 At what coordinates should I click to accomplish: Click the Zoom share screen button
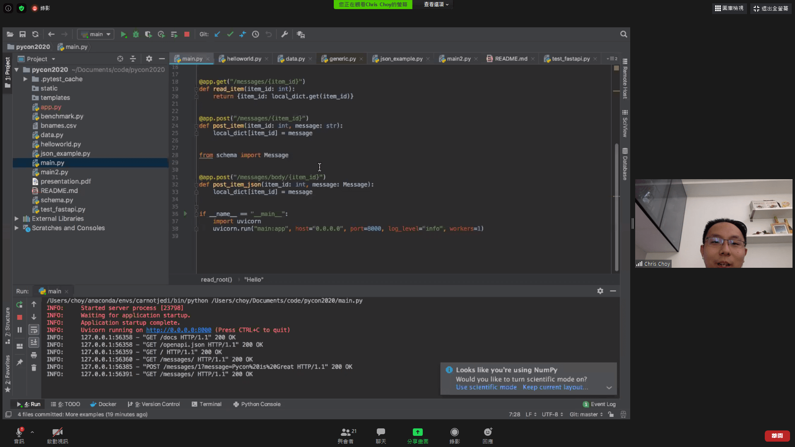tap(418, 436)
